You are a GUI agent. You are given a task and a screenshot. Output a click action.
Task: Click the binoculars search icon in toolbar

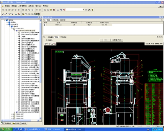pos(89,10)
